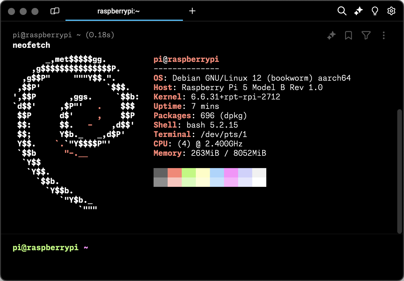
Task: Filter the neofetch block output
Action: [x=366, y=35]
